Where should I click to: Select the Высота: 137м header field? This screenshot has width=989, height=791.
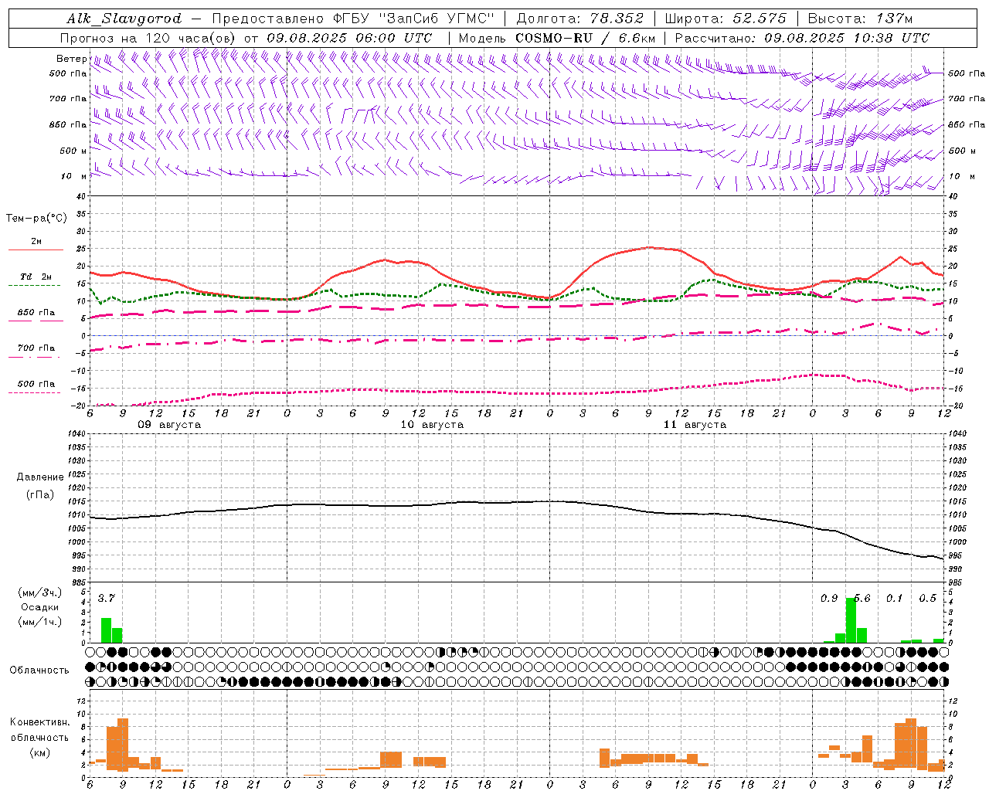[x=860, y=19]
